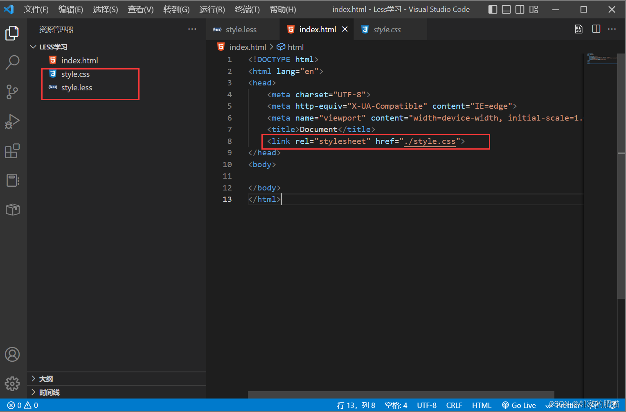
Task: Click the open preview icon in editor toolbar
Action: (579, 29)
